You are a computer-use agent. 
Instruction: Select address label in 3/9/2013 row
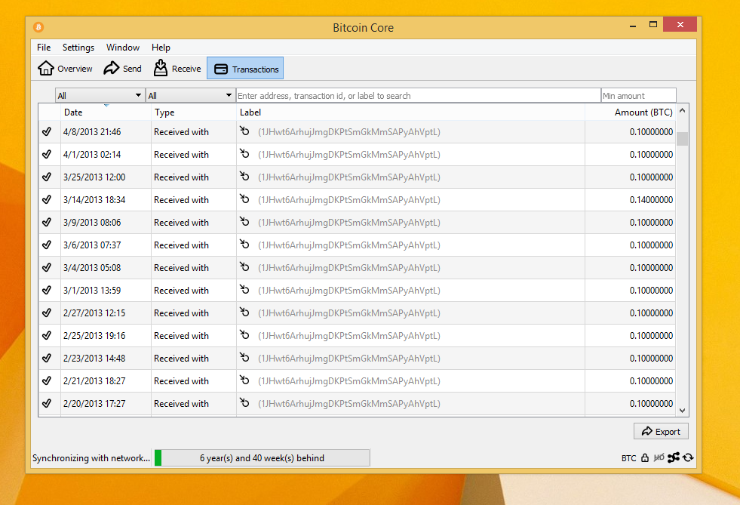tap(349, 223)
